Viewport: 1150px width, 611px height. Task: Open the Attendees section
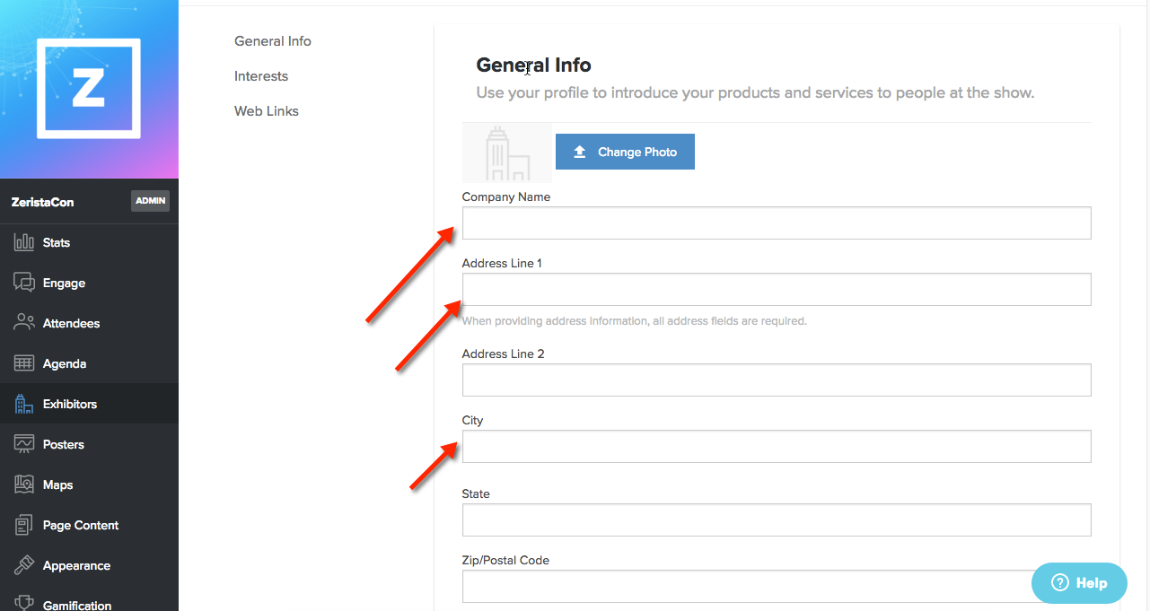89,323
